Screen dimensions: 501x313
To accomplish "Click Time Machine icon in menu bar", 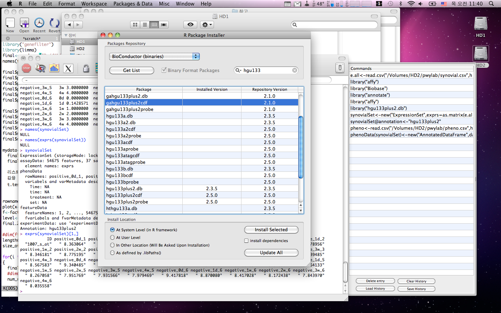I will tap(390, 3).
